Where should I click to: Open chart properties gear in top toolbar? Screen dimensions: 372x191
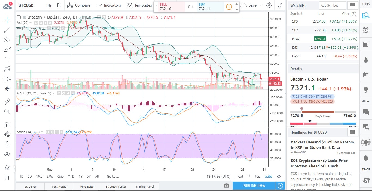pyautogui.click(x=269, y=5)
